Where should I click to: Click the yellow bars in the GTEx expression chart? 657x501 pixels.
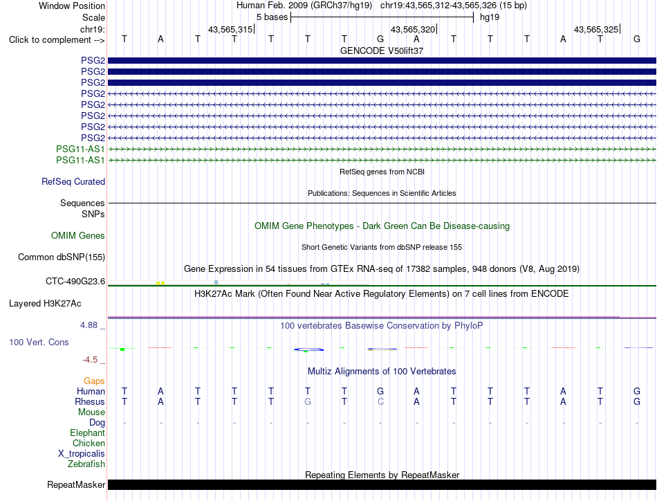[x=160, y=283]
